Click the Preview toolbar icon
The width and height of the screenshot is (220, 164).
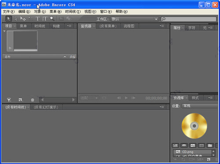click(x=69, y=19)
